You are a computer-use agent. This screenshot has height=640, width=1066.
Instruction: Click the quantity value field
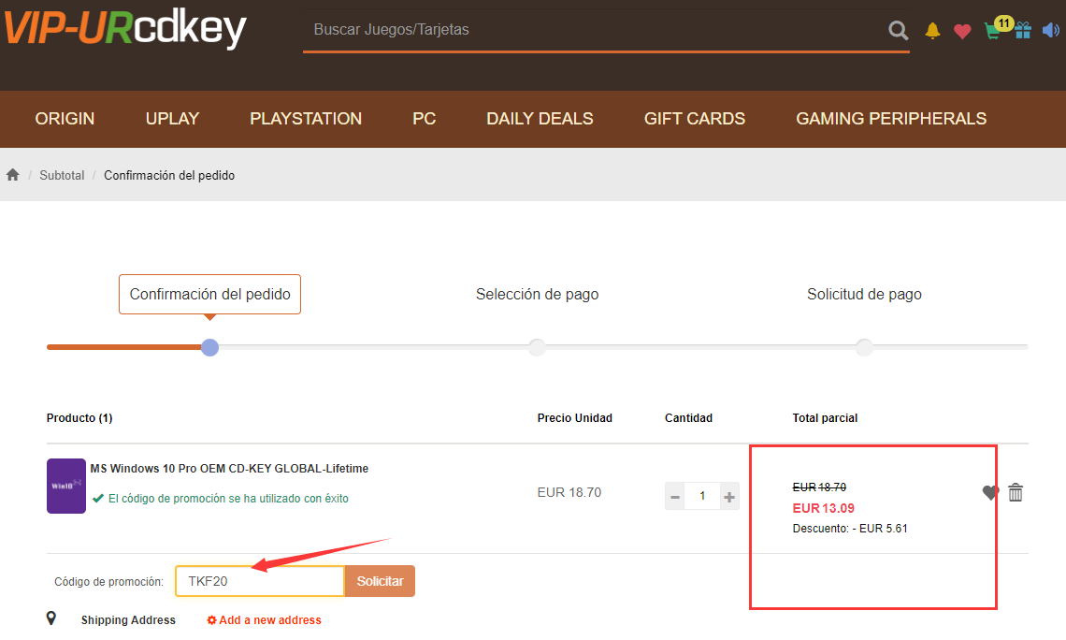coord(702,497)
